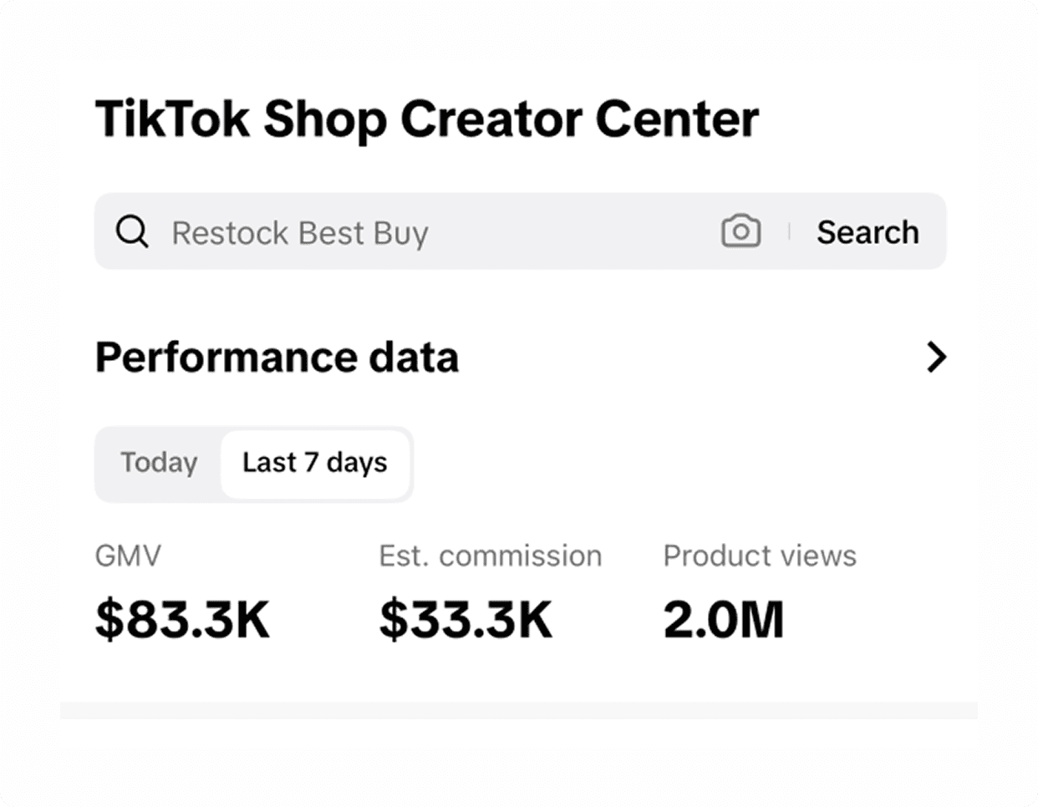Click the TikTok Shop Creator Center title

pos(426,119)
